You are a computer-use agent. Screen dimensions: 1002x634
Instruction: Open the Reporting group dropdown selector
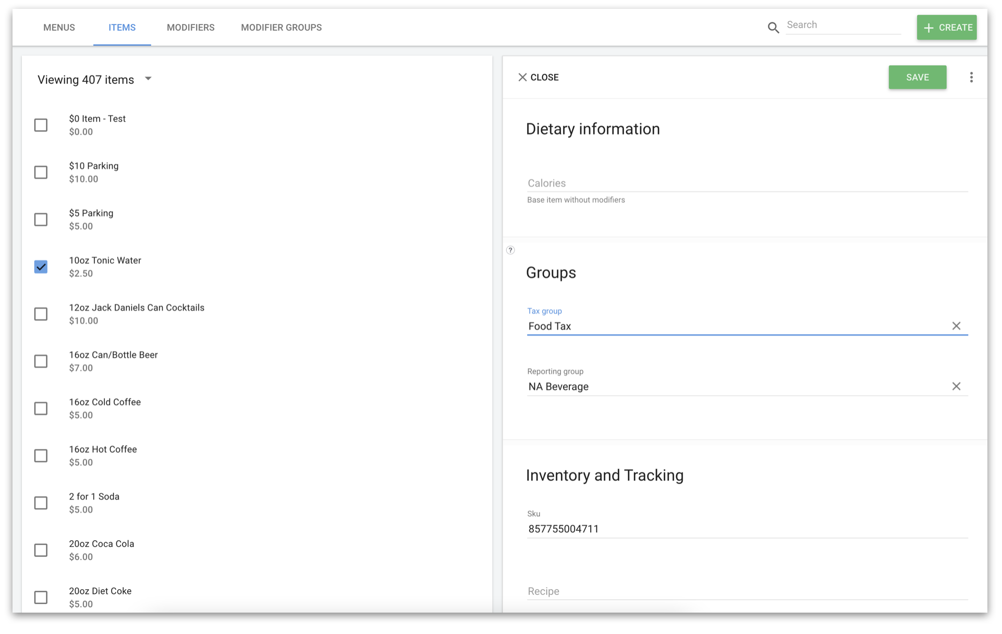(x=734, y=386)
